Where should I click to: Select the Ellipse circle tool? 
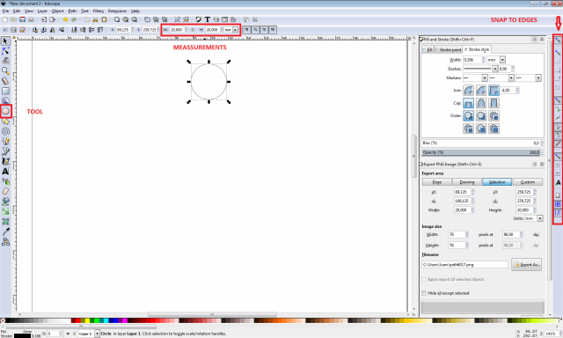coord(5,112)
